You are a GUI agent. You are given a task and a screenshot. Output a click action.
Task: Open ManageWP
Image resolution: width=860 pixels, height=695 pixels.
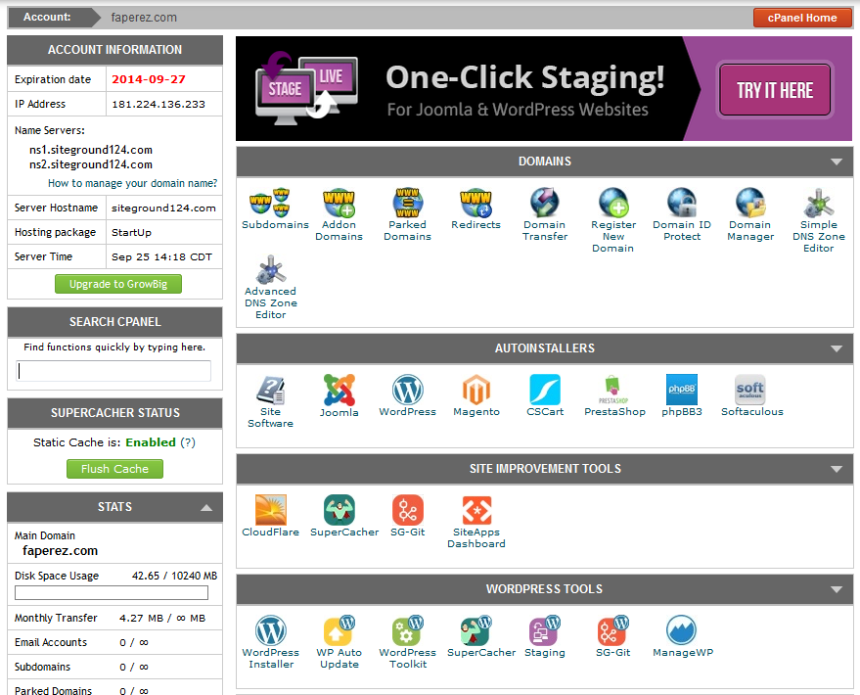point(683,637)
